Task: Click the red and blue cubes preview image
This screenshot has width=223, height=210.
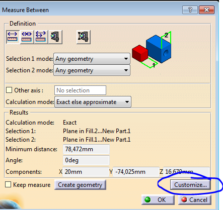Action: (x=152, y=49)
